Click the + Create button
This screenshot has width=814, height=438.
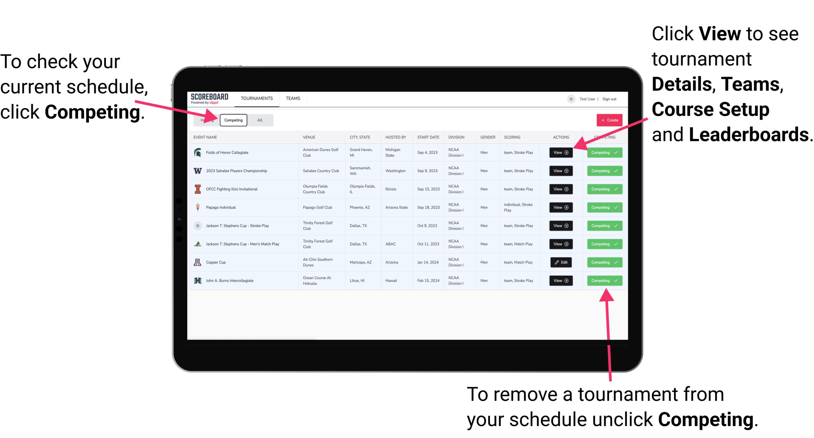click(609, 120)
